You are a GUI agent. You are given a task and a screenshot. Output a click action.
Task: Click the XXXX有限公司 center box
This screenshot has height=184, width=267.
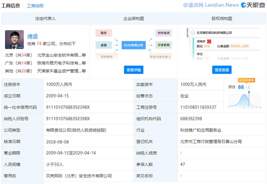(134, 45)
